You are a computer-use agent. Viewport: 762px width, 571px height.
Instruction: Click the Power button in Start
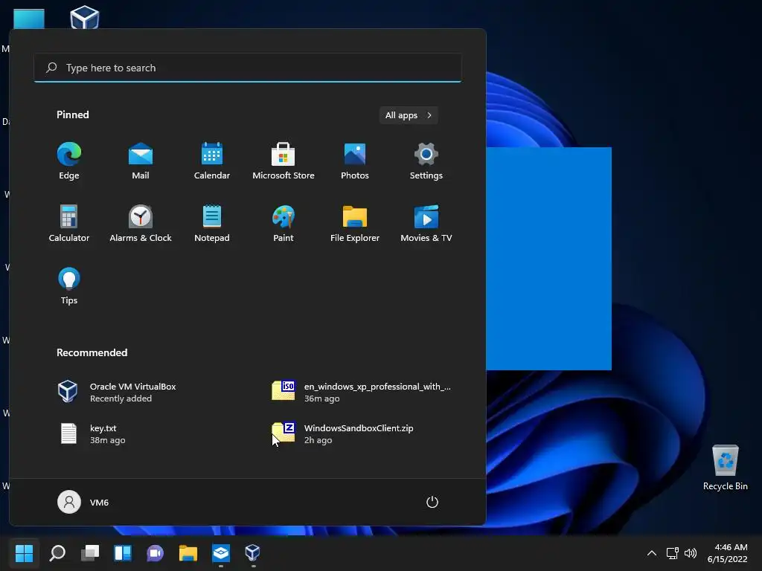[432, 502]
